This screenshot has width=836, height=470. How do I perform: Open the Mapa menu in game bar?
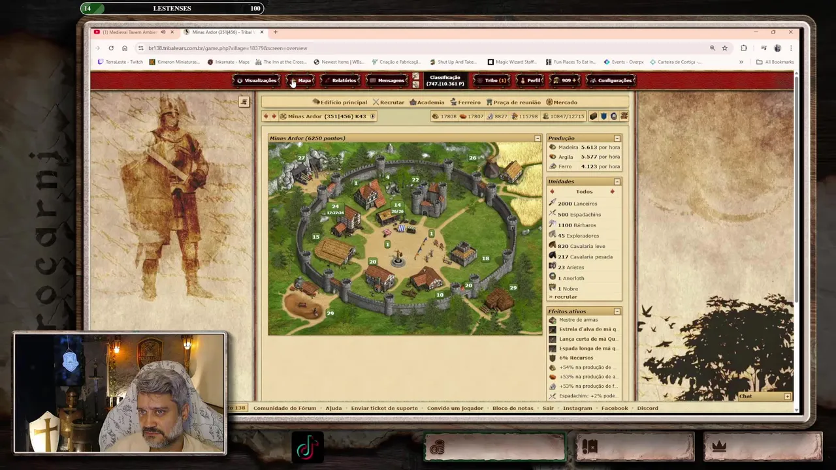click(300, 80)
